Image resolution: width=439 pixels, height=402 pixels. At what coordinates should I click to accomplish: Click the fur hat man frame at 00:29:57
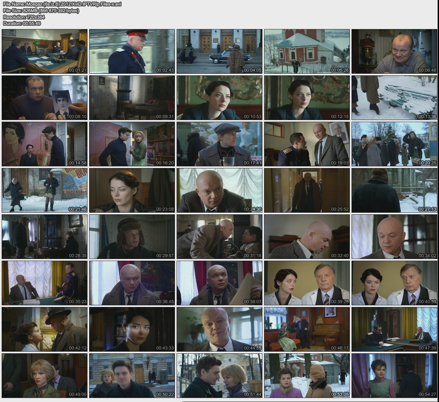coord(132,237)
